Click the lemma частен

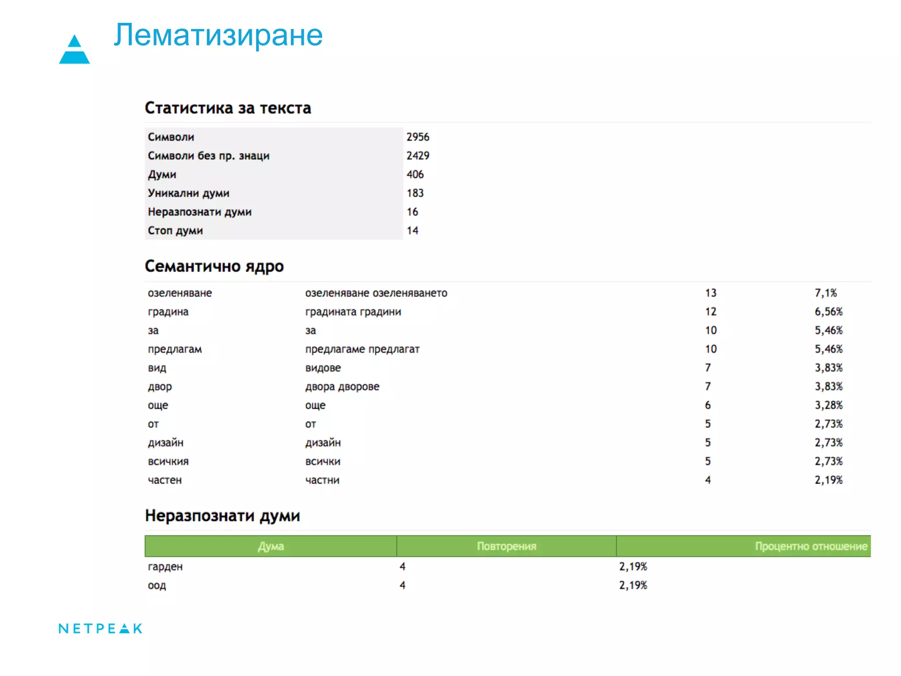[x=165, y=480]
